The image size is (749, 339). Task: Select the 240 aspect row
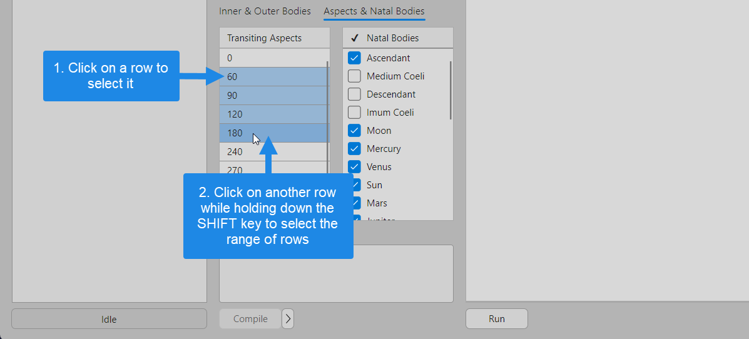pos(273,152)
